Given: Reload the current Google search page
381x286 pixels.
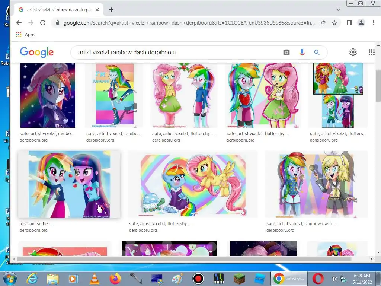Looking at the screenshot, I should pyautogui.click(x=43, y=23).
